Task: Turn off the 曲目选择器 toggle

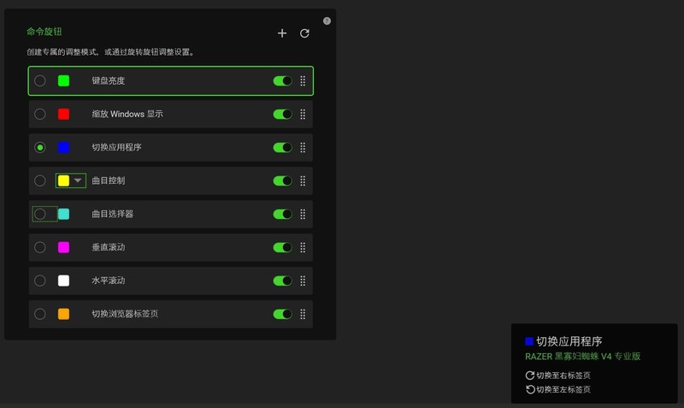Action: [283, 214]
